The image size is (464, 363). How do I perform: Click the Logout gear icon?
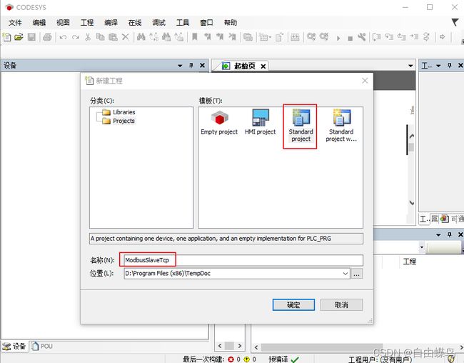(x=324, y=37)
